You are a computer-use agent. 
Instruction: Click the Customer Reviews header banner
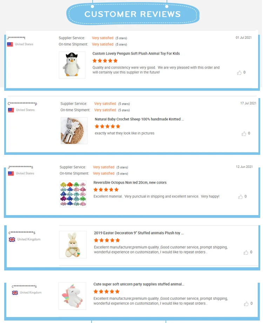click(x=133, y=14)
